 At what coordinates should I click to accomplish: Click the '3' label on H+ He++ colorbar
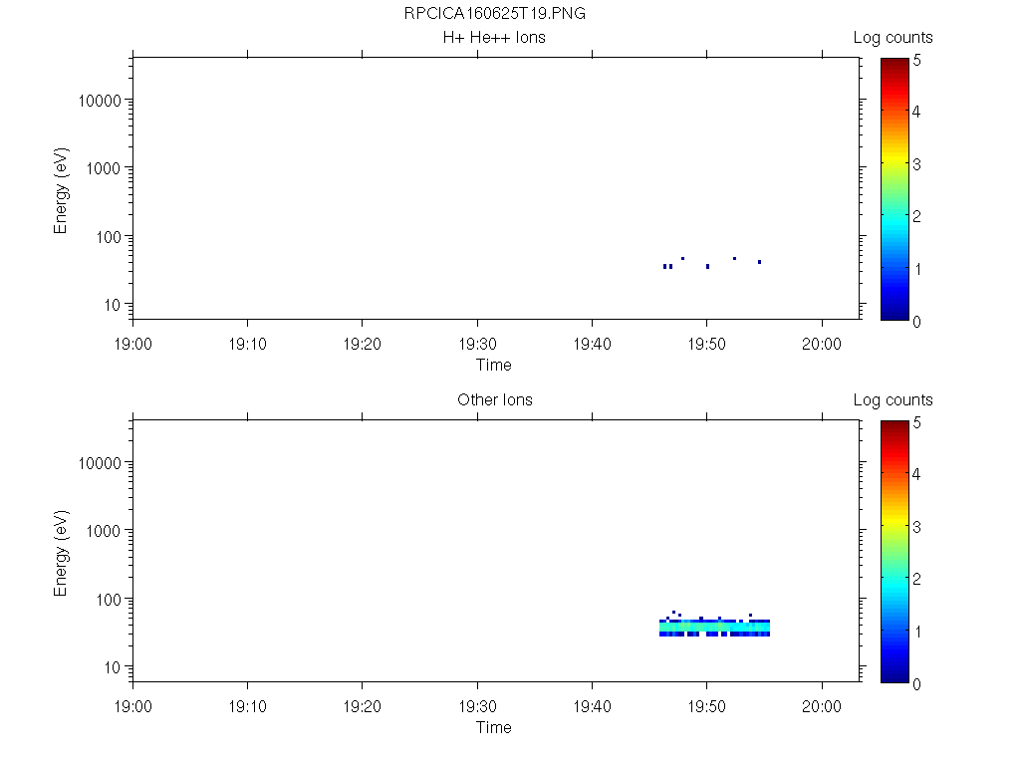(x=916, y=164)
